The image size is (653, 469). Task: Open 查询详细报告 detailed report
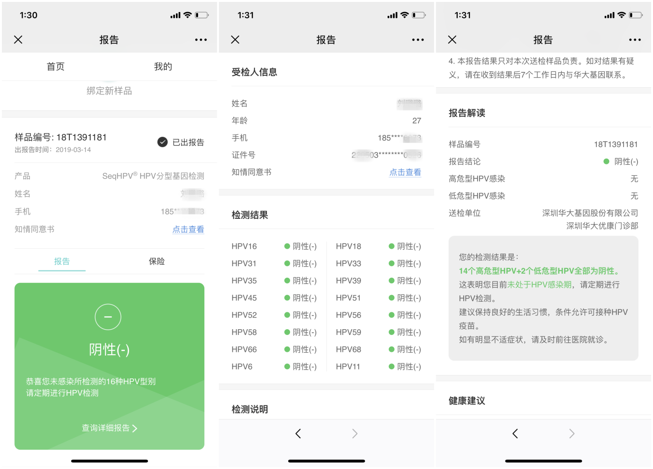tap(109, 428)
